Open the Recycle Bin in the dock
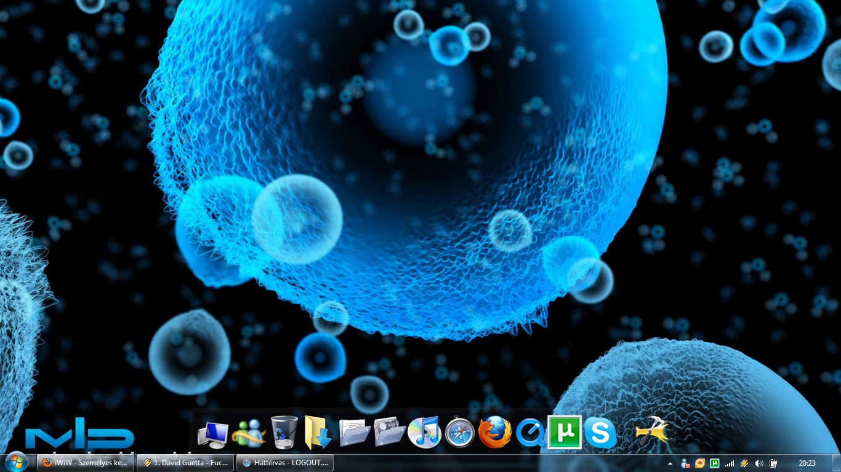The width and height of the screenshot is (841, 472). (284, 432)
